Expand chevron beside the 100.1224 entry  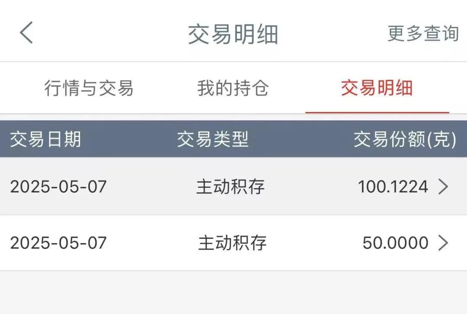click(443, 187)
